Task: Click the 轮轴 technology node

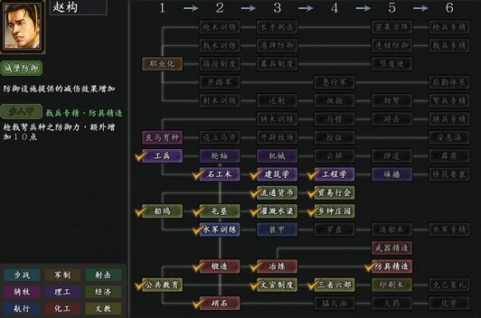Action: pos(220,156)
